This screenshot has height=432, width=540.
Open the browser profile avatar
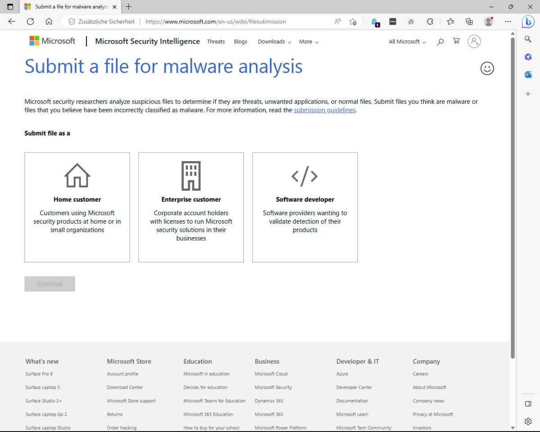(489, 22)
